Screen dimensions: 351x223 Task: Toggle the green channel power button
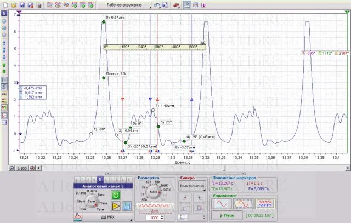point(116,195)
